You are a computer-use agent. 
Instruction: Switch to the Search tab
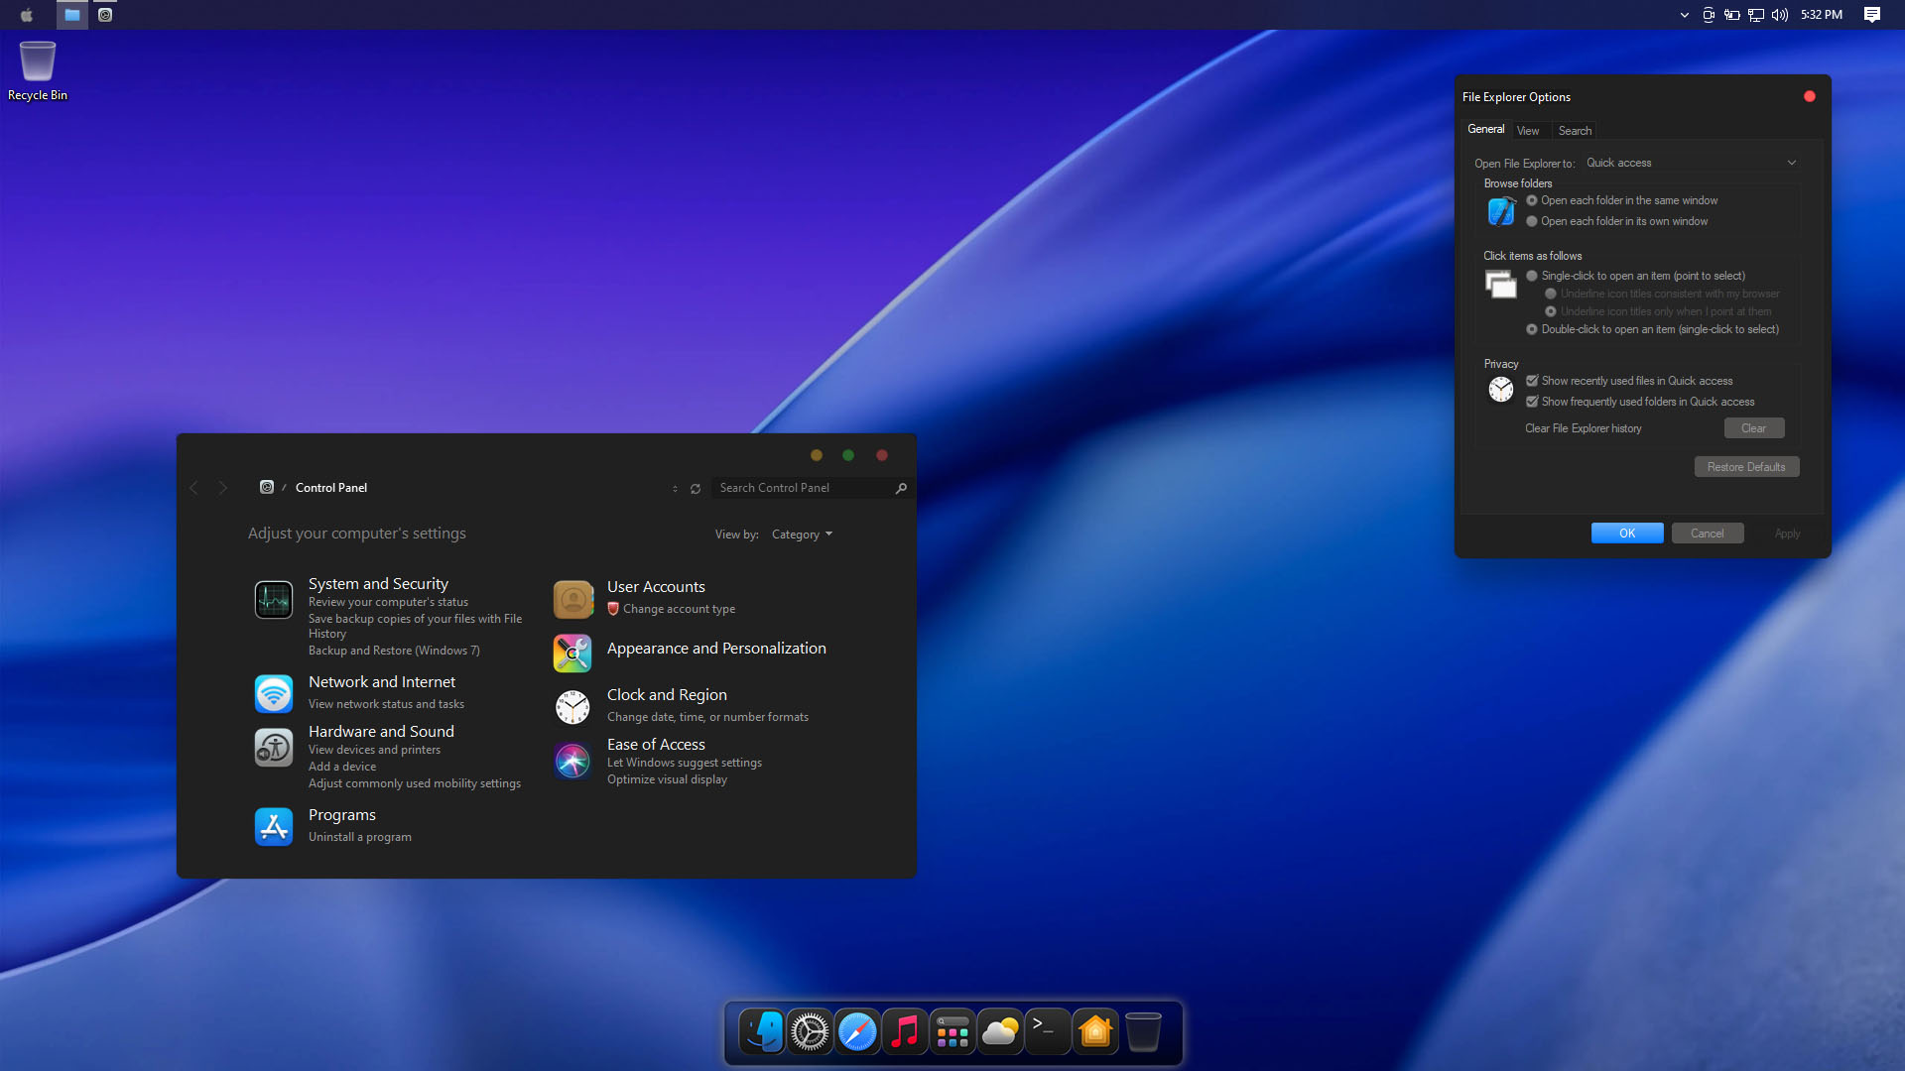pos(1576,130)
